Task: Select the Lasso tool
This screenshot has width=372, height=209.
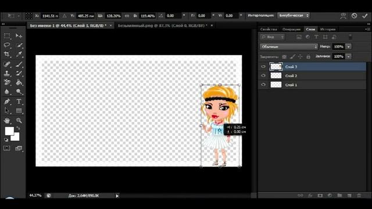Action: 7,45
